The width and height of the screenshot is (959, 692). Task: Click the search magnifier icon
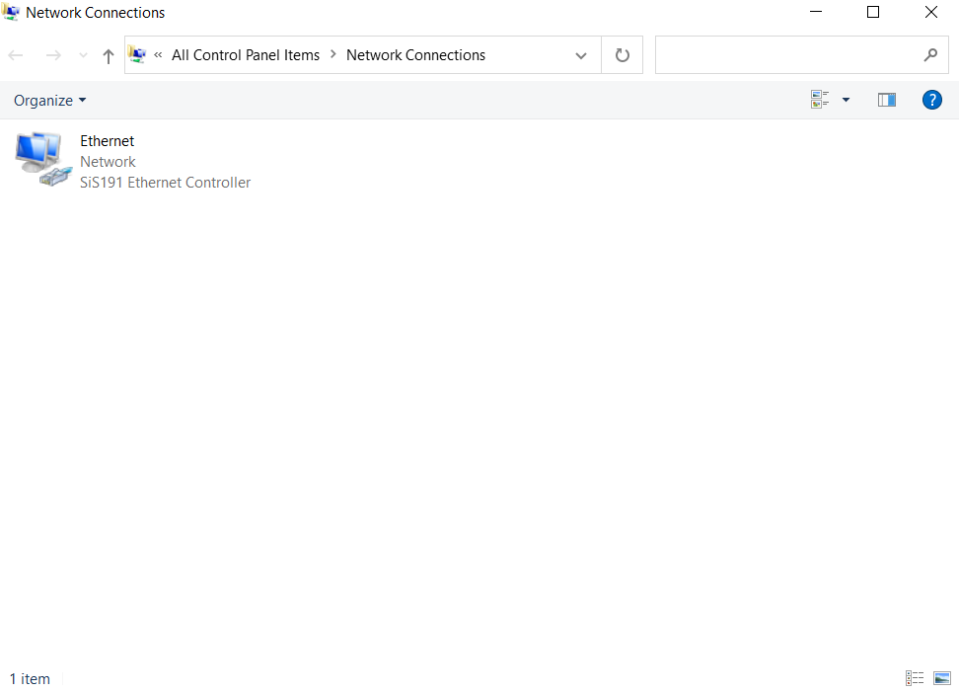(x=930, y=55)
